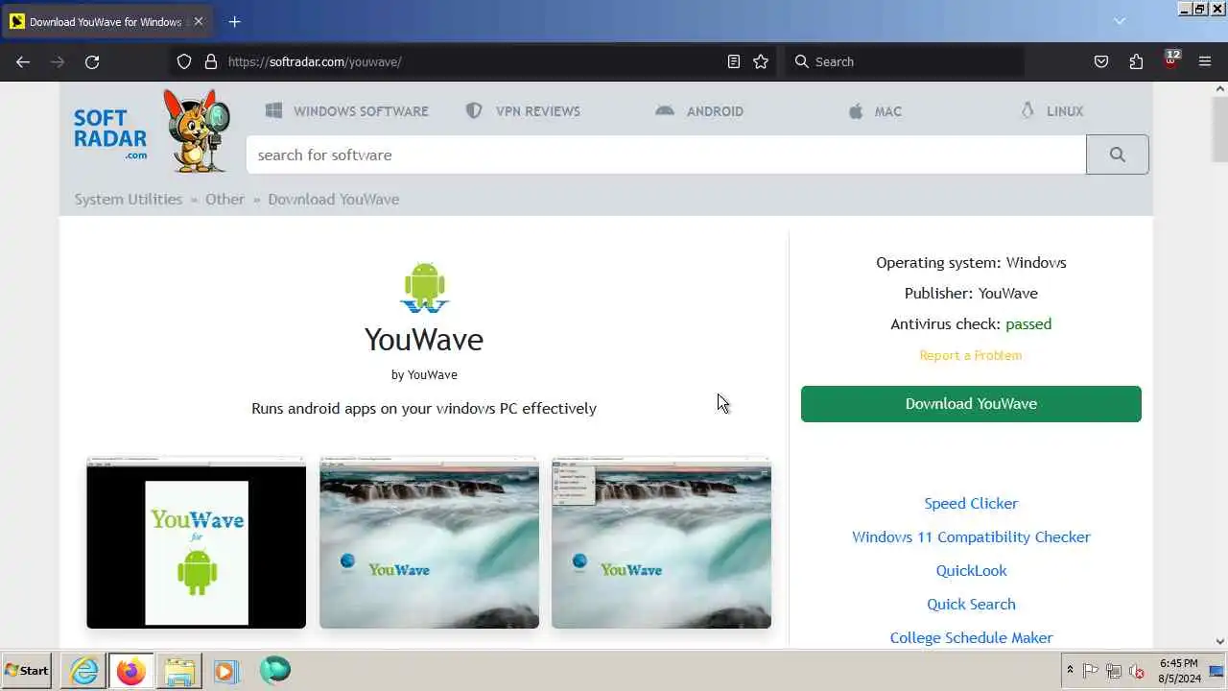Click the page scrollbar down arrow

[x=1220, y=641]
